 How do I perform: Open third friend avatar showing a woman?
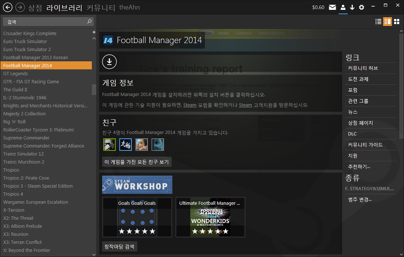click(141, 144)
